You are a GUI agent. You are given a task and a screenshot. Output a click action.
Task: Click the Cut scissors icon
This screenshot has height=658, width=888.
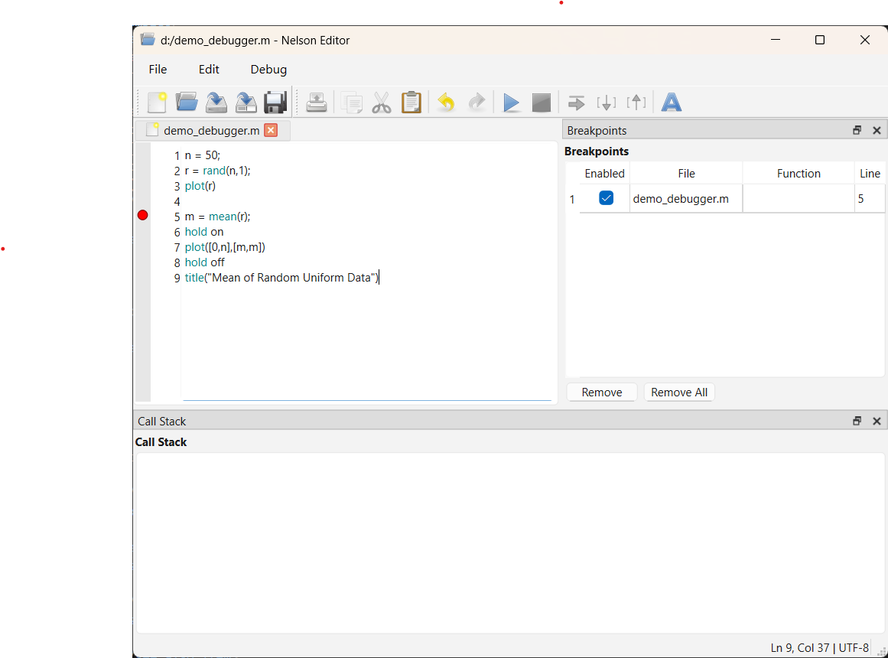pyautogui.click(x=382, y=103)
